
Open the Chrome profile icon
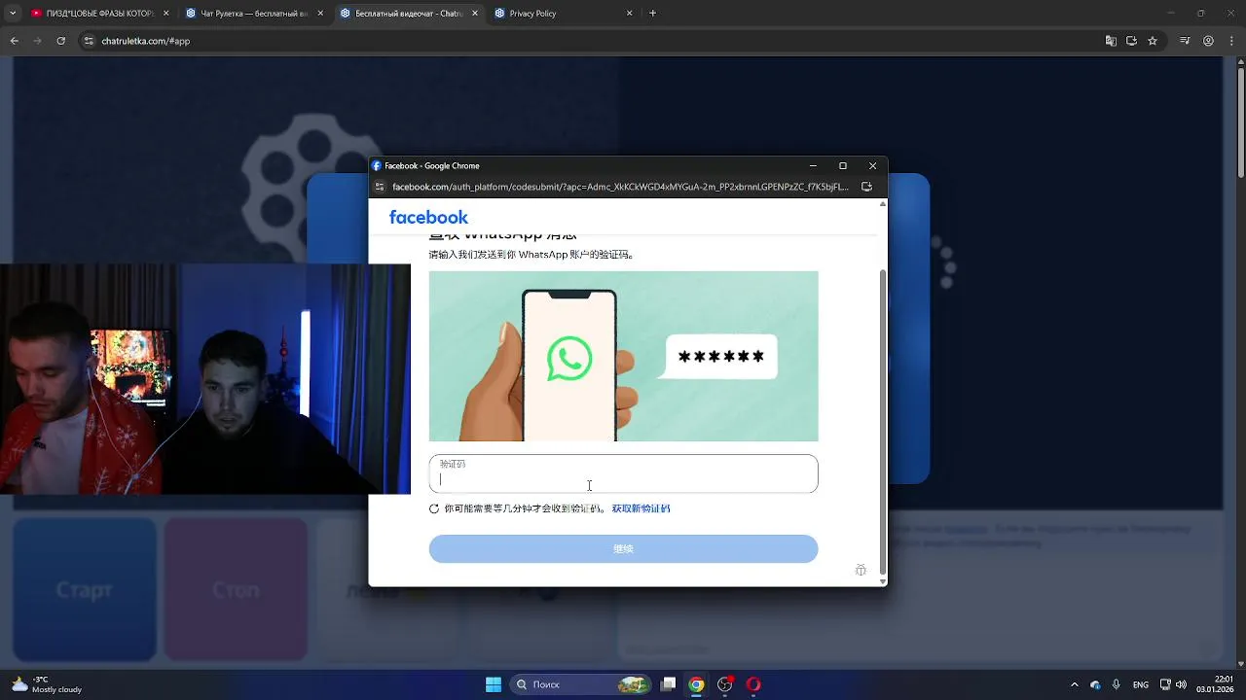1208,41
